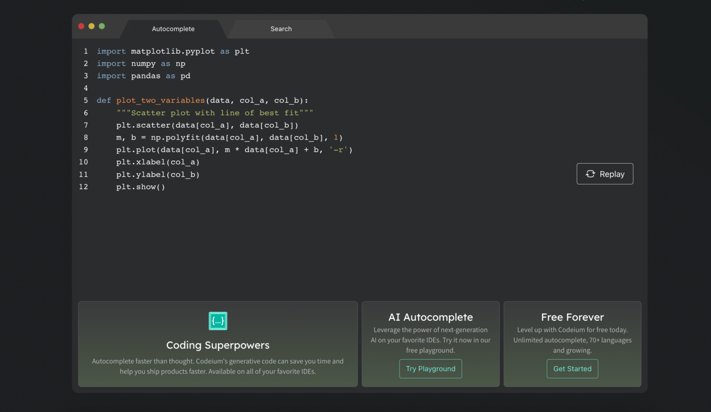Click plt.show() on line 12
Screen dimensions: 711x412
click(141, 187)
